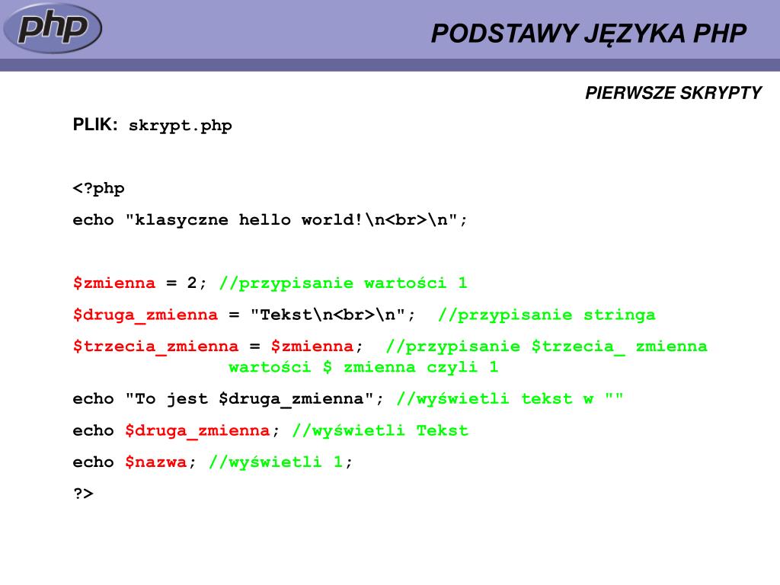The image size is (780, 585).
Task: Click the PHP logo in the header
Action: [x=53, y=28]
